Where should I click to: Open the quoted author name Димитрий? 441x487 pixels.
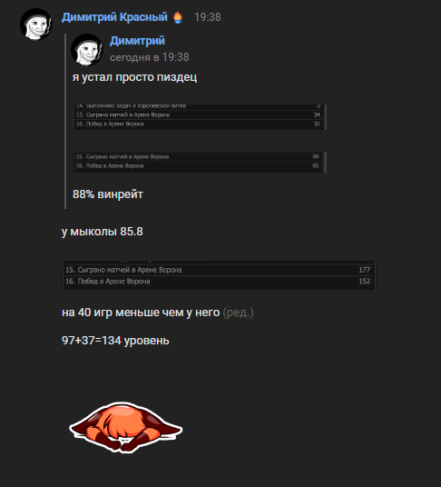click(137, 41)
